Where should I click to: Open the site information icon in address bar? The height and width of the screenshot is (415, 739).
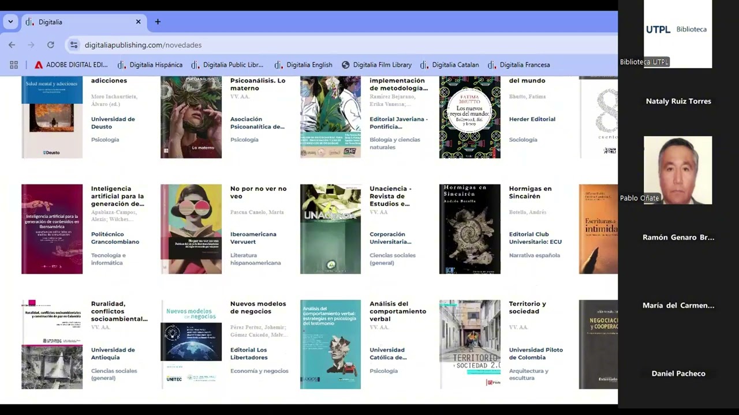[73, 45]
